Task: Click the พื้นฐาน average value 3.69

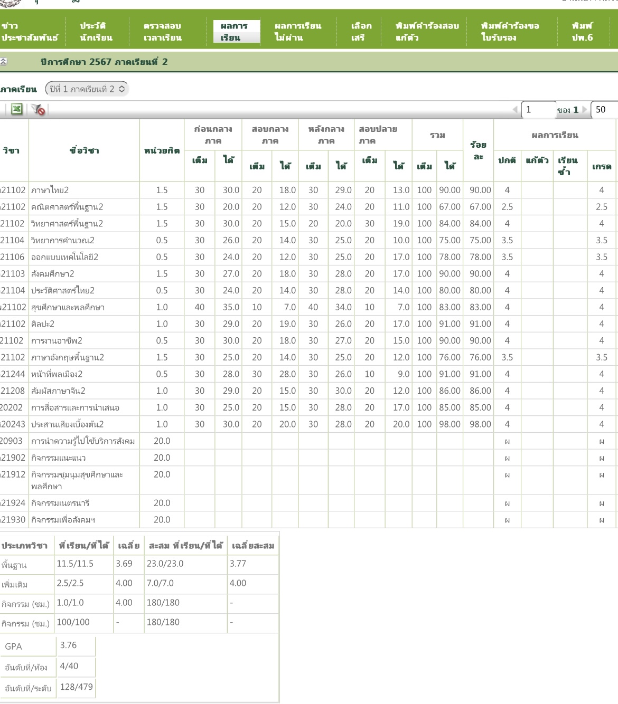Action: (124, 564)
